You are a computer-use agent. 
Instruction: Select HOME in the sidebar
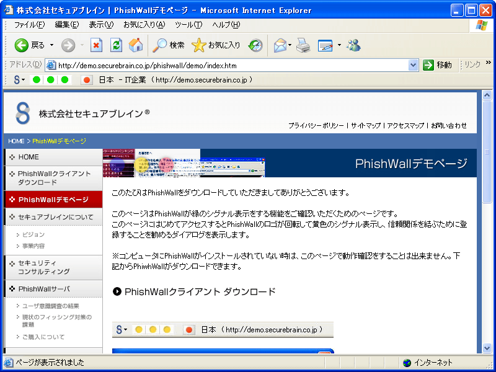click(x=53, y=157)
